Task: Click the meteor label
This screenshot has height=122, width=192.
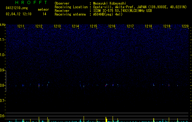Action: [x=43, y=9]
